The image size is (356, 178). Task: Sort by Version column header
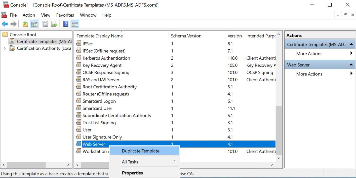(234, 36)
